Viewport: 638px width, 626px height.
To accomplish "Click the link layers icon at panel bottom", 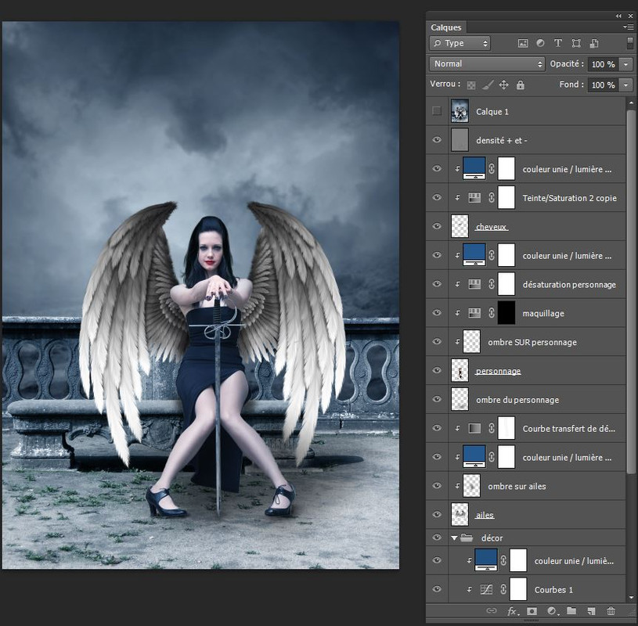I will click(x=492, y=610).
